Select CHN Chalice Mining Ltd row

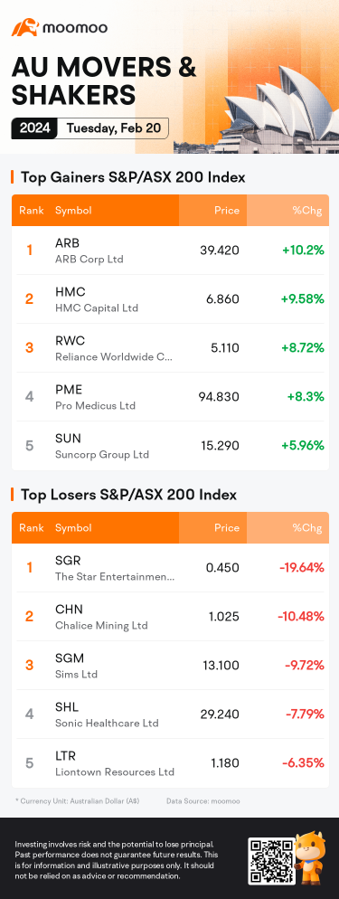point(170,616)
